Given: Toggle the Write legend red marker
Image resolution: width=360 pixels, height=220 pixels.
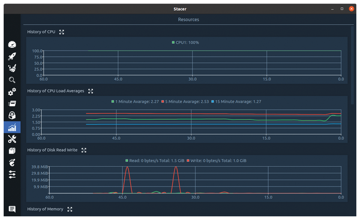Looking at the screenshot, I should point(188,161).
